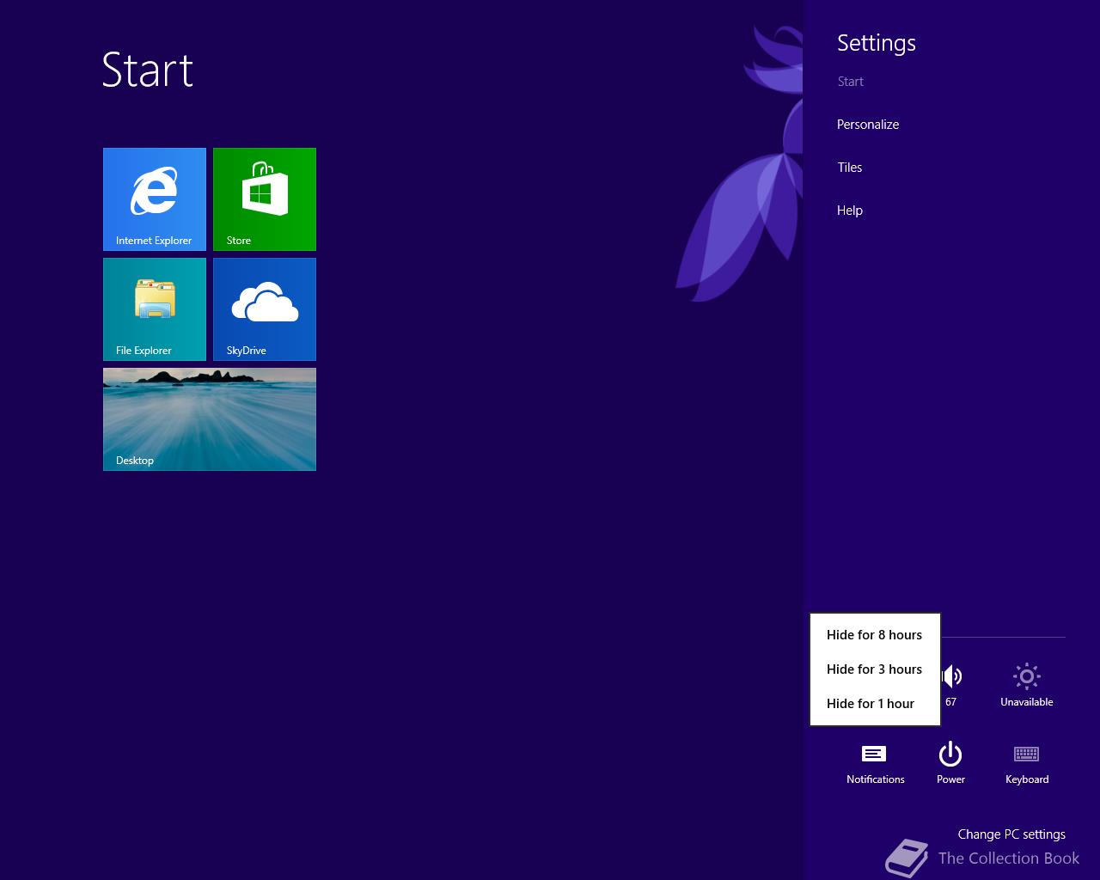Viewport: 1100px width, 880px height.
Task: Click Change PC settings link
Action: point(1011,834)
